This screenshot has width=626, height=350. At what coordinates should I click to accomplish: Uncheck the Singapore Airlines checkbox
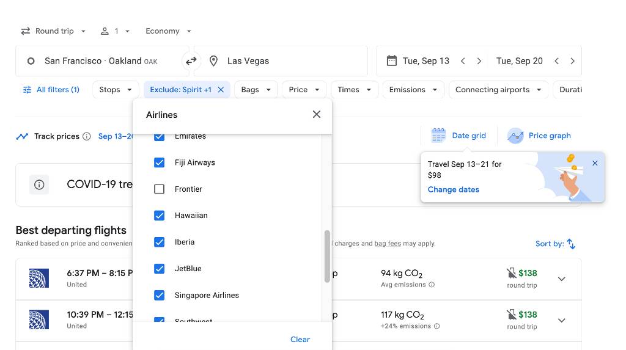(x=160, y=295)
